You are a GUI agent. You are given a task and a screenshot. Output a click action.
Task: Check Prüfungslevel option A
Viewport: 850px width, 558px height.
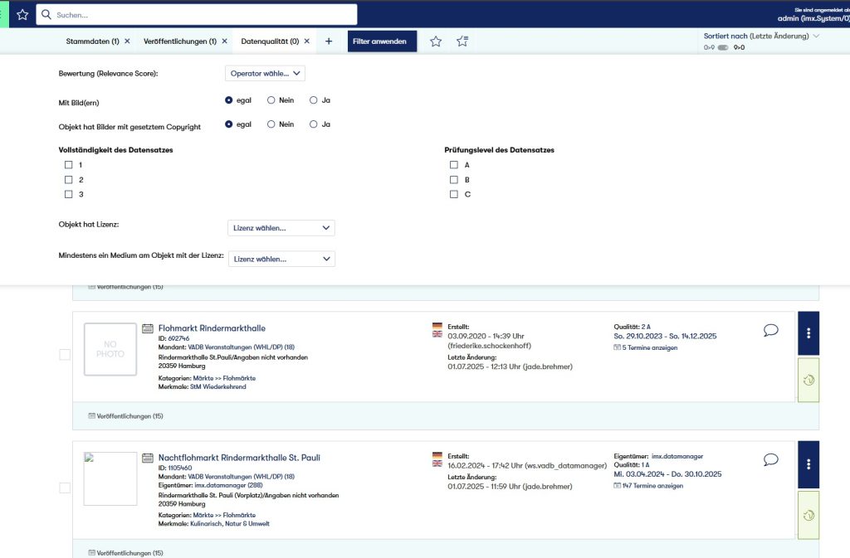pyautogui.click(x=454, y=165)
